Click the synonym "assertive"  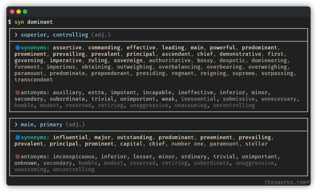click(67, 48)
